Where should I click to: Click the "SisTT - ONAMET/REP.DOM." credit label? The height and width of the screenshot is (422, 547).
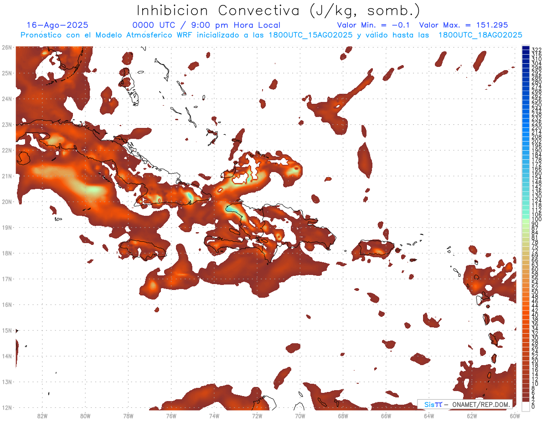[x=465, y=404]
